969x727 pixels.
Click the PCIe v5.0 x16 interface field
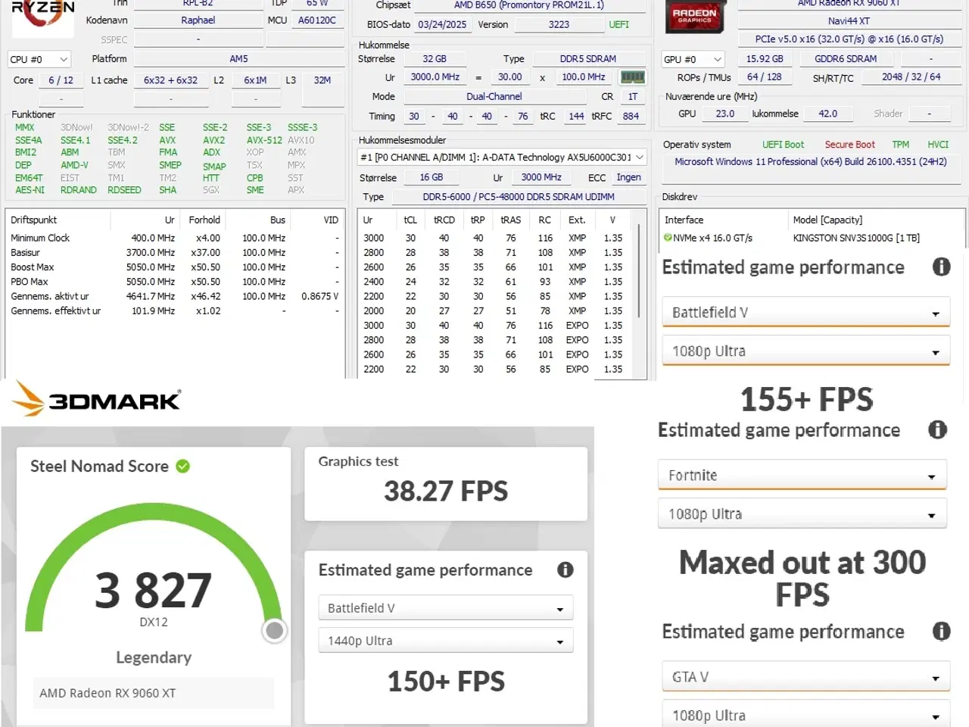point(849,39)
